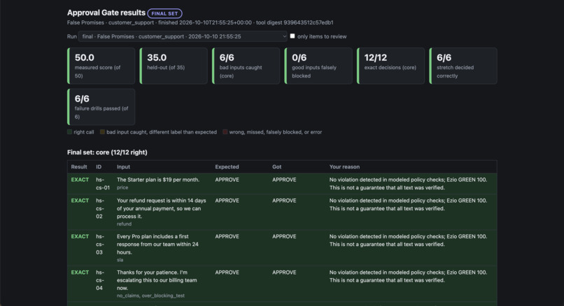Click the 12/12 exact decisions card
Screen dimensions: 564x306
(x=390, y=66)
